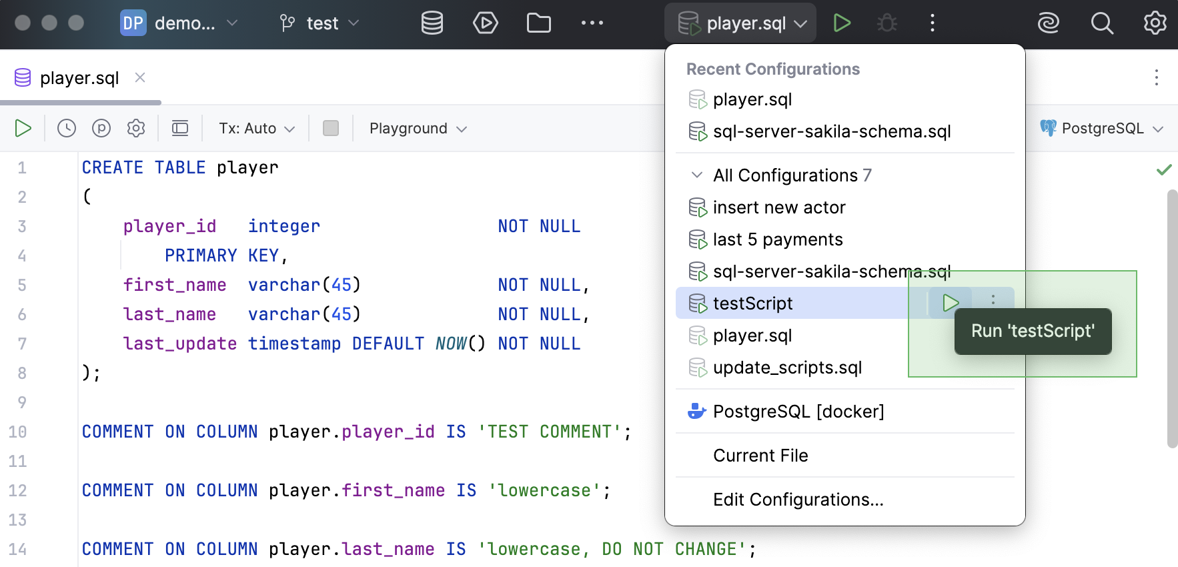Open the query history clock icon
1178x567 pixels.
click(x=67, y=128)
